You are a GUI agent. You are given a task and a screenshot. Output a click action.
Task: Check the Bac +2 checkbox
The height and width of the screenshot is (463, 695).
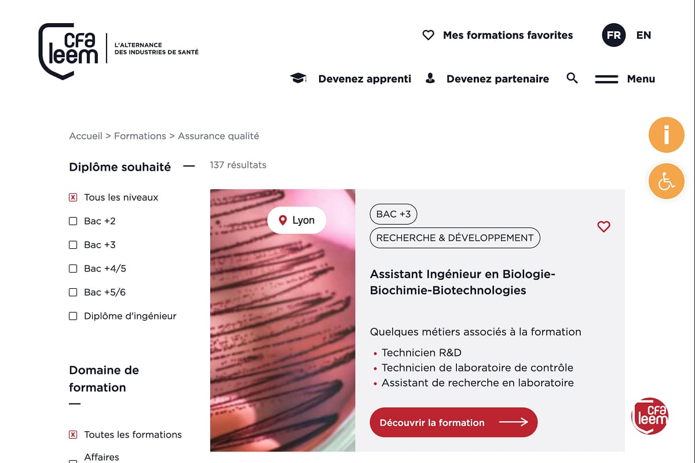coord(73,221)
